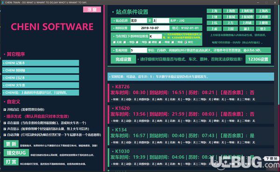Click the 站点条件设置 heading
Screen dimensions: 280x172
point(132,12)
